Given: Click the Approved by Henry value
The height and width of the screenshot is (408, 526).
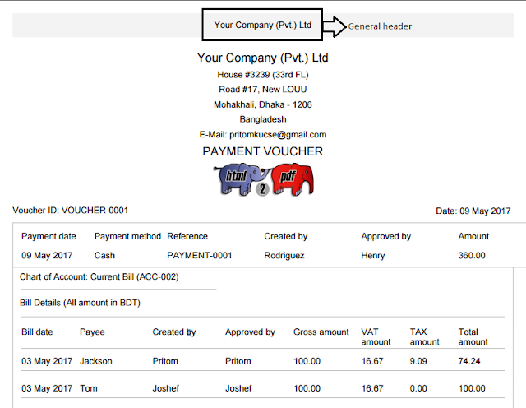Looking at the screenshot, I should coord(373,256).
